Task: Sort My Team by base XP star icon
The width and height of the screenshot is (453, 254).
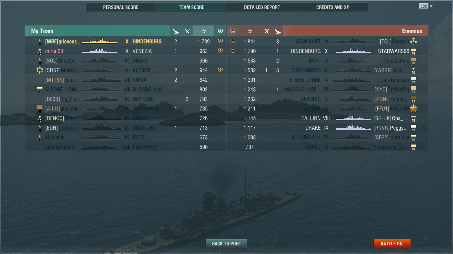Action: (204, 31)
